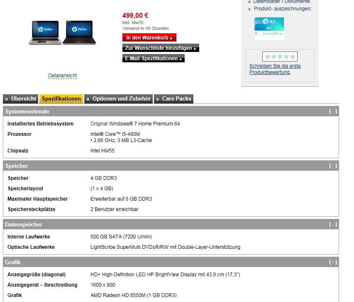This screenshot has width=354, height=302.
Task: Open Optionen und Zubehör tab
Action: [x=119, y=99]
